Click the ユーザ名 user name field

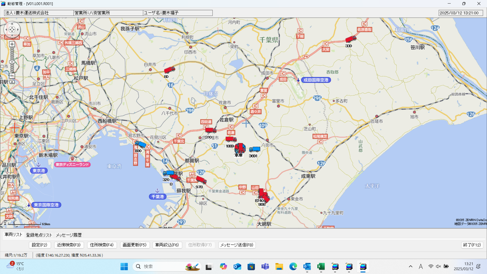pyautogui.click(x=178, y=13)
